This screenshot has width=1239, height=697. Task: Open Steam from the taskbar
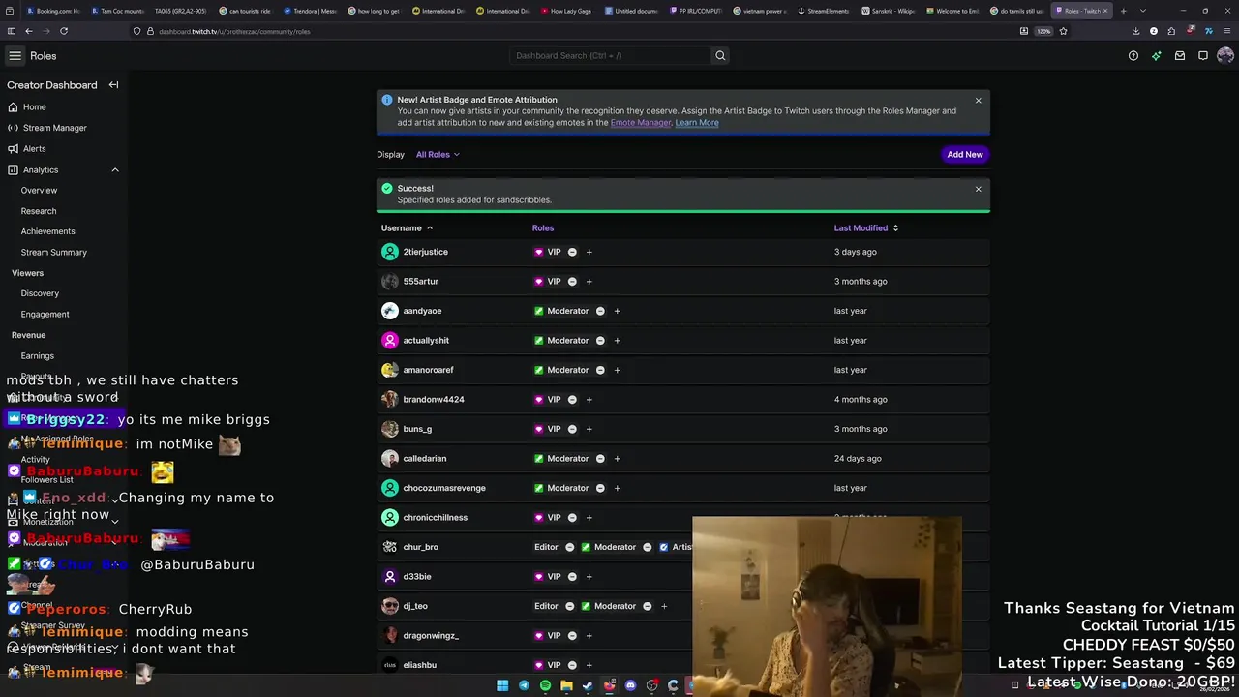pos(588,685)
